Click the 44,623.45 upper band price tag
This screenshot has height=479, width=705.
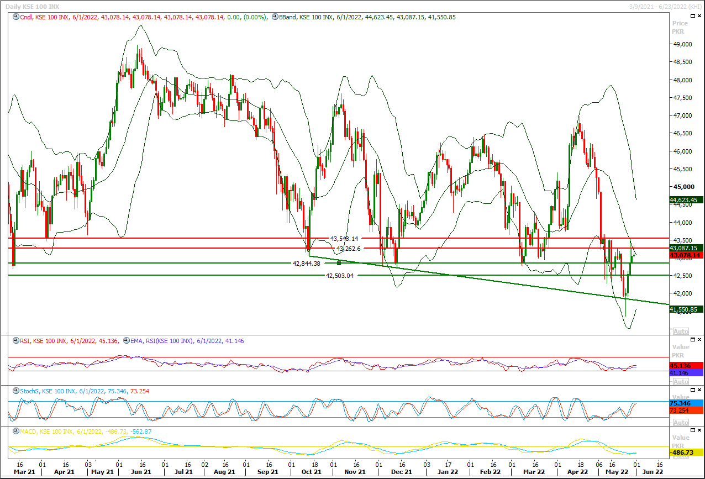click(x=686, y=200)
